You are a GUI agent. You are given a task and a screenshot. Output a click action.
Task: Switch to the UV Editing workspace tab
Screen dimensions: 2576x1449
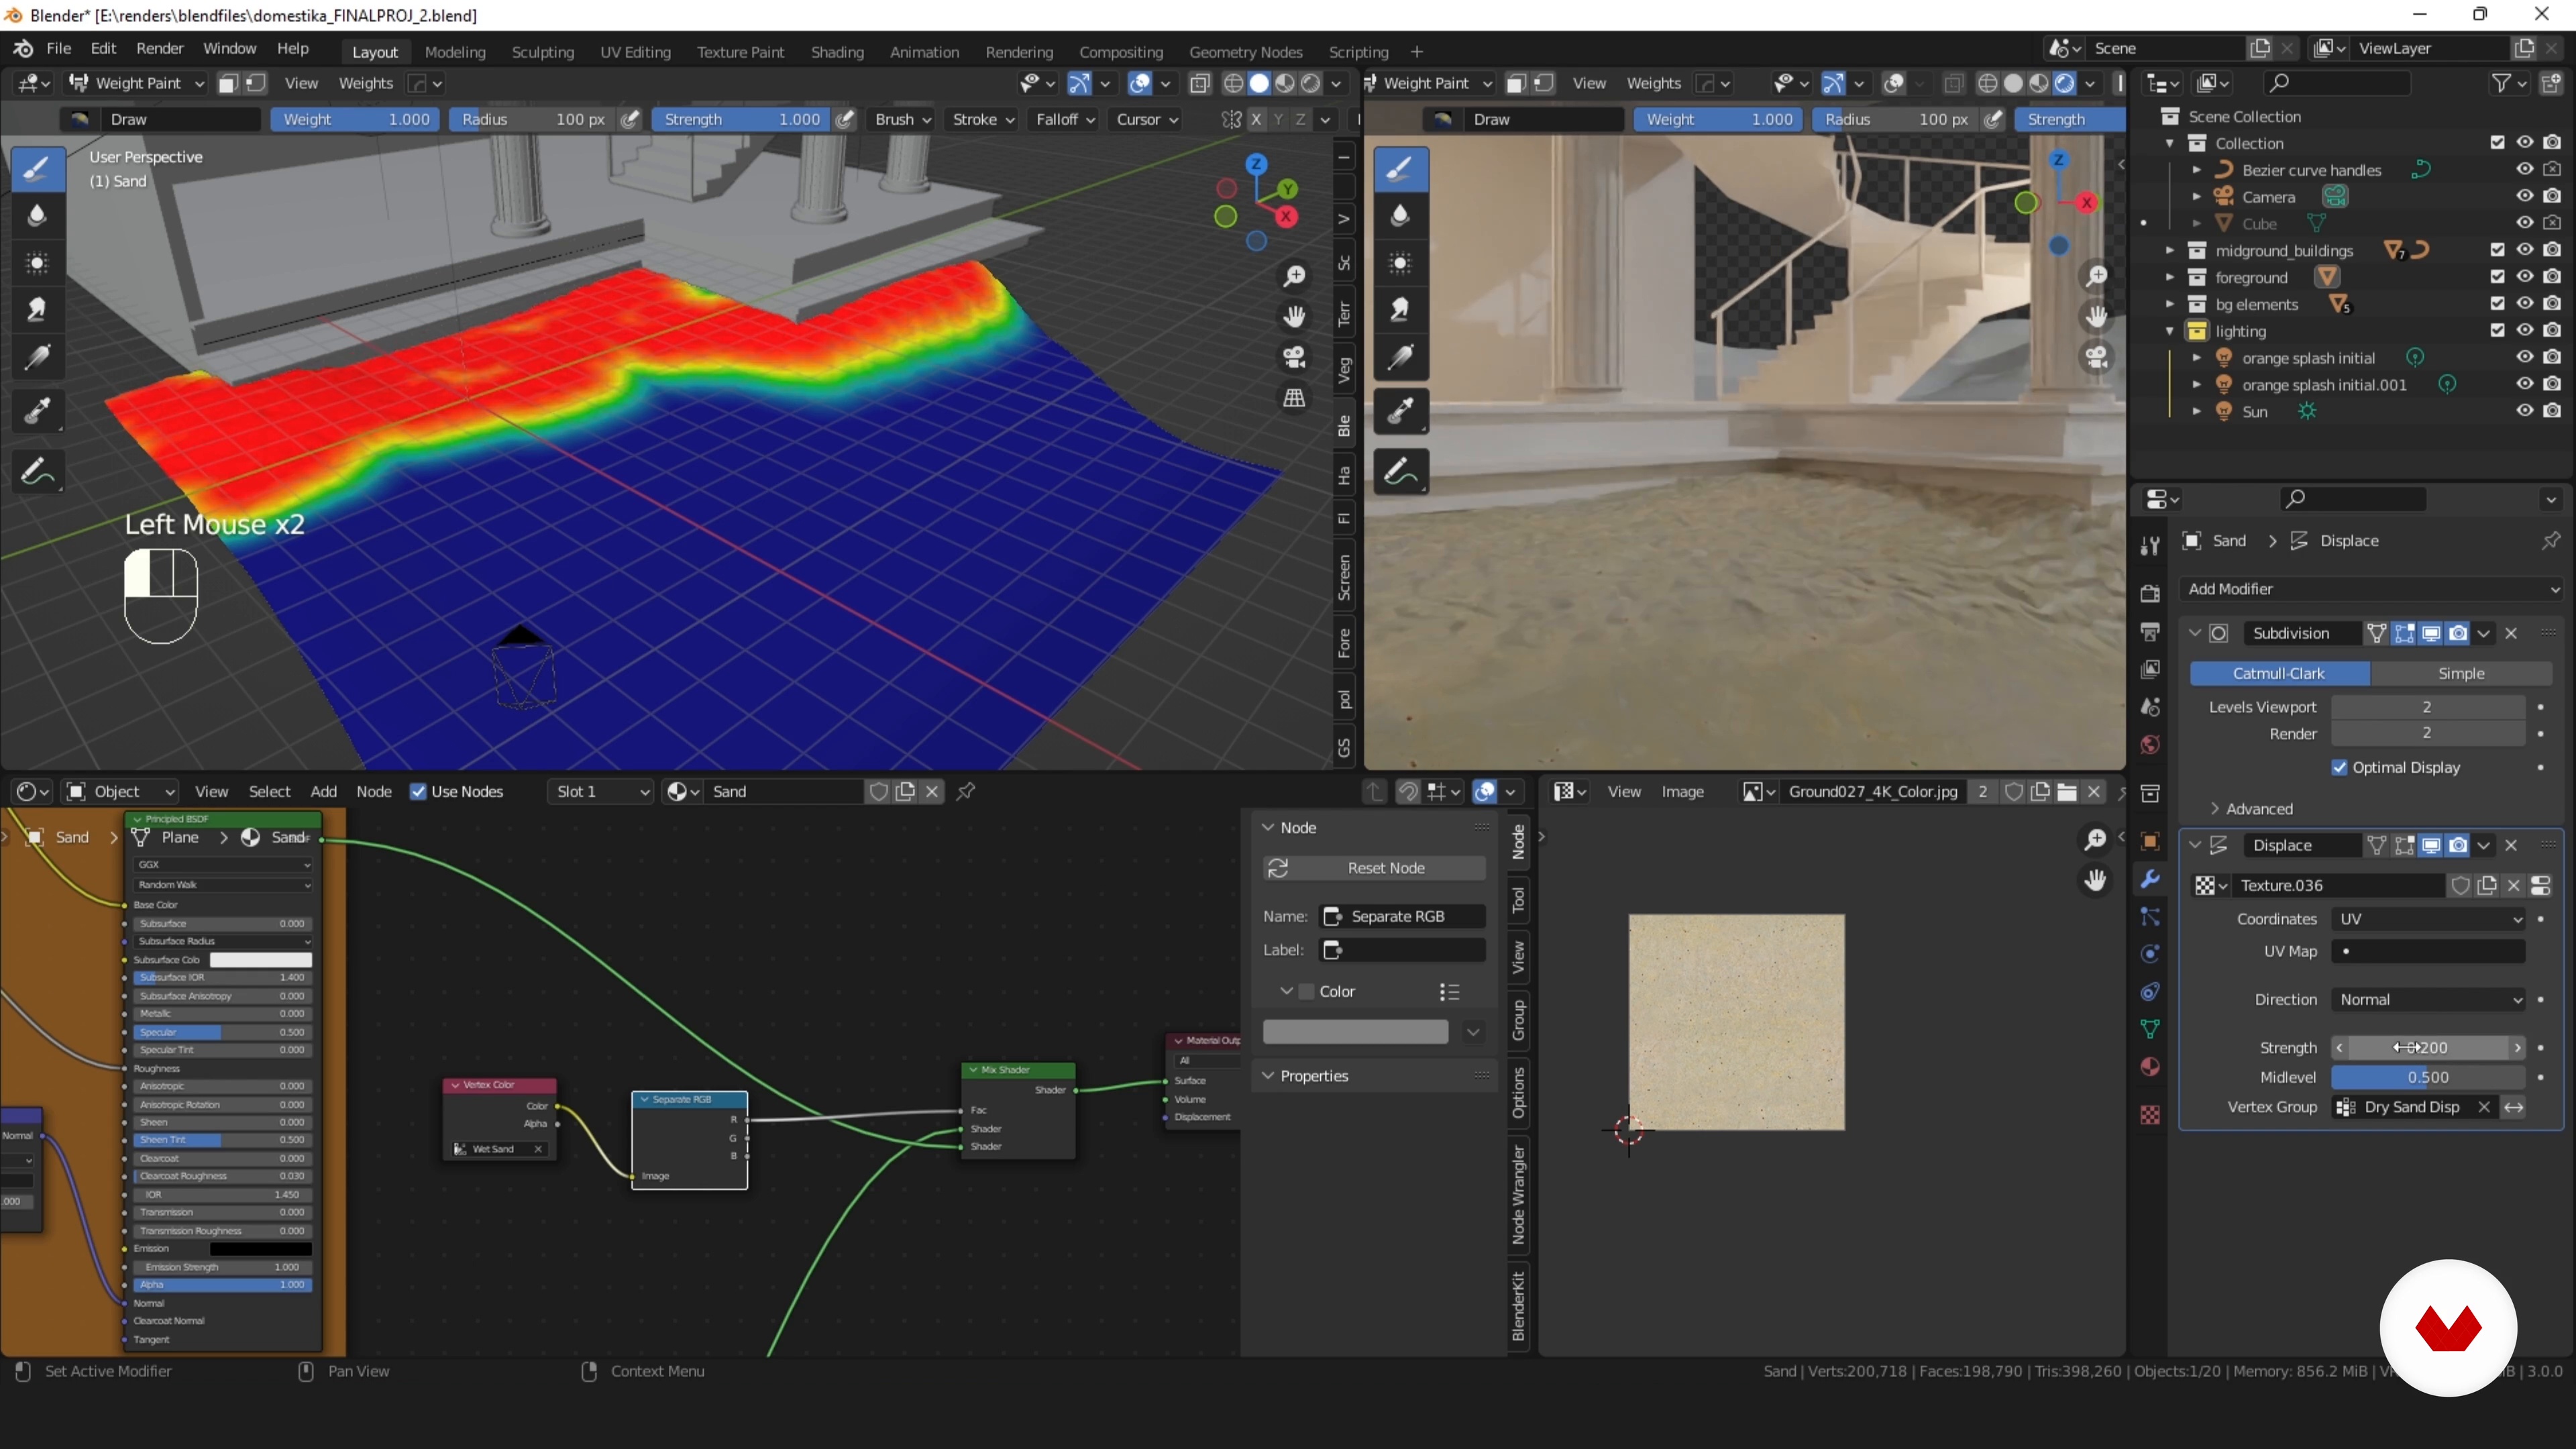click(x=635, y=52)
